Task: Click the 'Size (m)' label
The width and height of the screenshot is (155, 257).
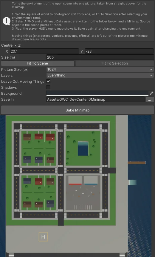Action: [8, 57]
